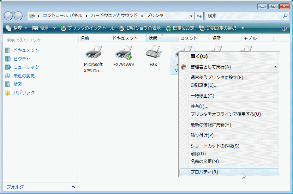Click the Back navigation arrow
293x194 pixels.
click(8, 16)
